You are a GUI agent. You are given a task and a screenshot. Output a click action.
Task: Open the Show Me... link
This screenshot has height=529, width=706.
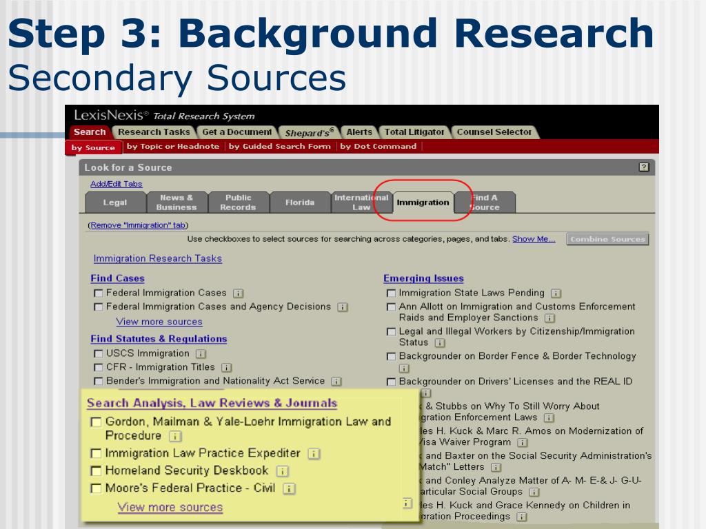coord(534,239)
